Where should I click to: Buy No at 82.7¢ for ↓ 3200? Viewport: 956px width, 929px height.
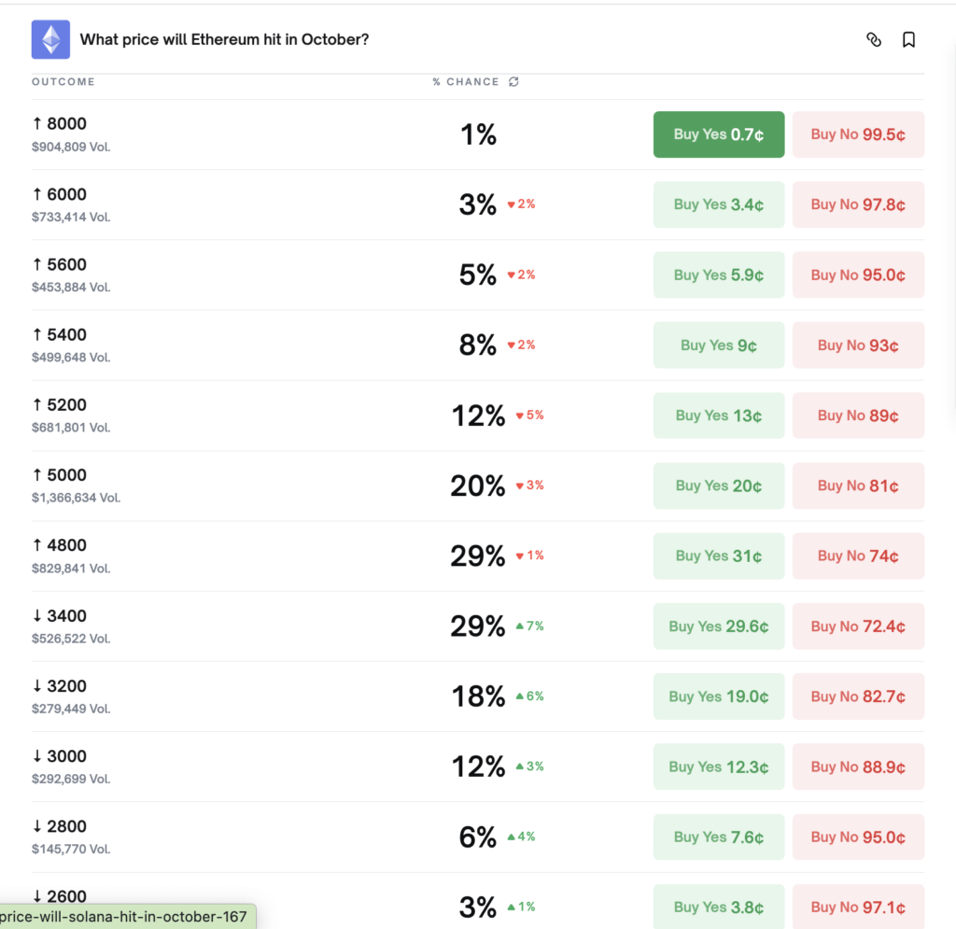point(858,697)
